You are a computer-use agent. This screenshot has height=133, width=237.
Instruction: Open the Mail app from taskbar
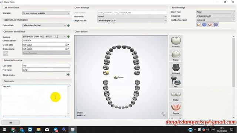click(47, 130)
